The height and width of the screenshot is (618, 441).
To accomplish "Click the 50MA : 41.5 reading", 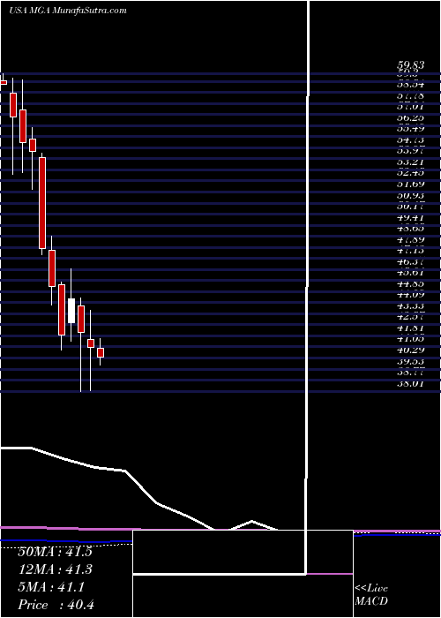I will 55,552.
